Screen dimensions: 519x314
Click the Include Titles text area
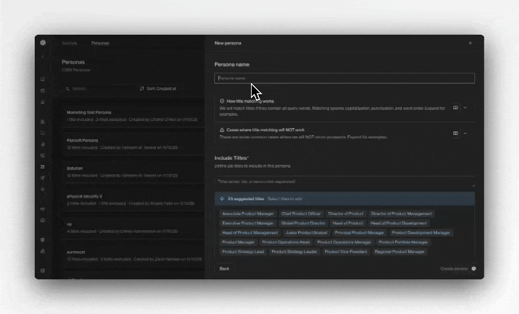point(345,182)
